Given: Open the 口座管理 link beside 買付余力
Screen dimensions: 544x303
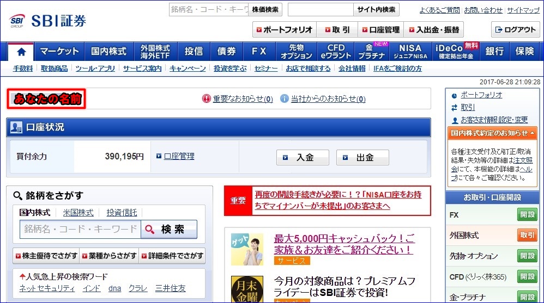Looking at the screenshot, I should click(179, 156).
